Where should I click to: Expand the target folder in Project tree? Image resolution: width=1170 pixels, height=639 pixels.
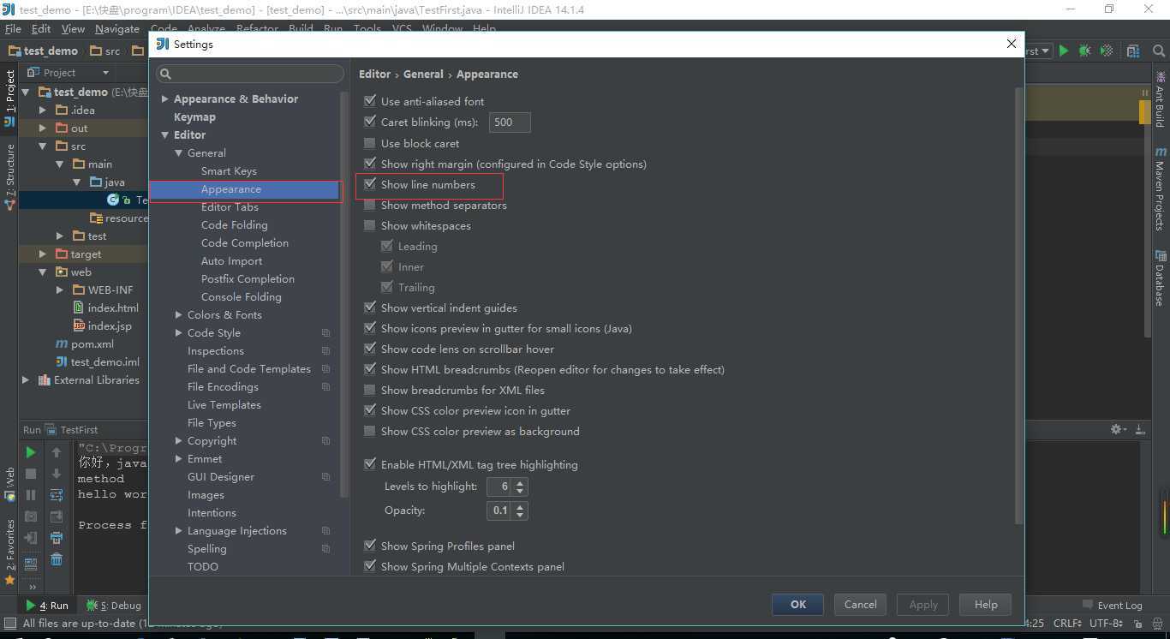[x=43, y=254]
